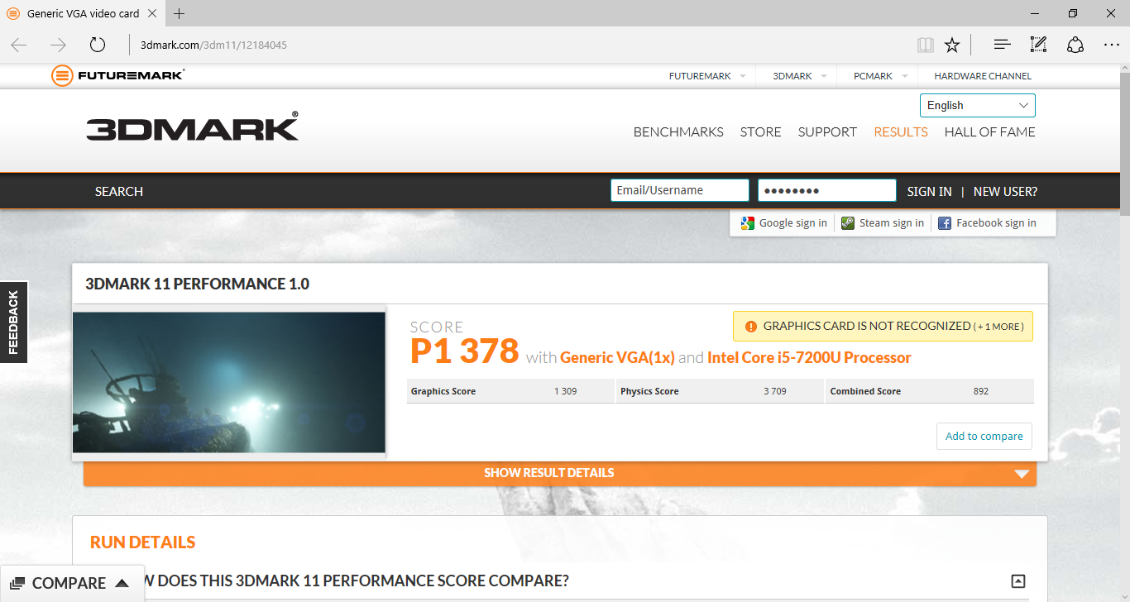The height and width of the screenshot is (602, 1130).
Task: Open the 3DMARK top dropdown menu
Action: tap(799, 76)
